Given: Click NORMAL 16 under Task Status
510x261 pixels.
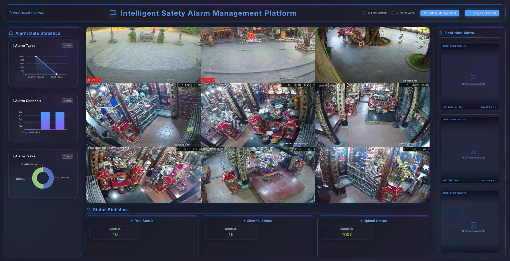Looking at the screenshot, I should [115, 232].
